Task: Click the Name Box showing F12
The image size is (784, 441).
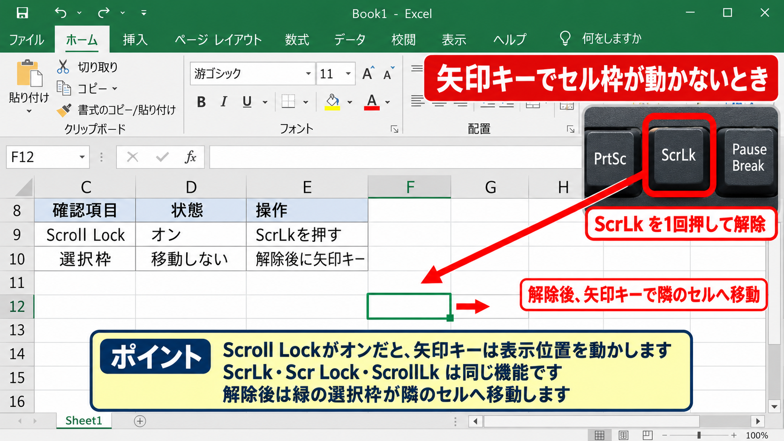Action: coord(41,157)
